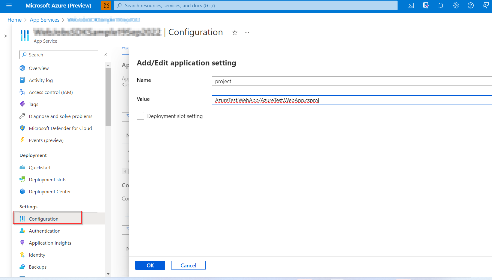Collapse the resource menu with the double chevron
The image size is (492, 280).
[x=105, y=55]
